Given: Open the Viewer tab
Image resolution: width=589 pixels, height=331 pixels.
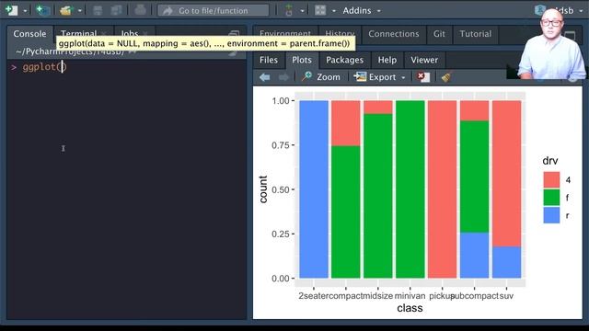Looking at the screenshot, I should 424,60.
